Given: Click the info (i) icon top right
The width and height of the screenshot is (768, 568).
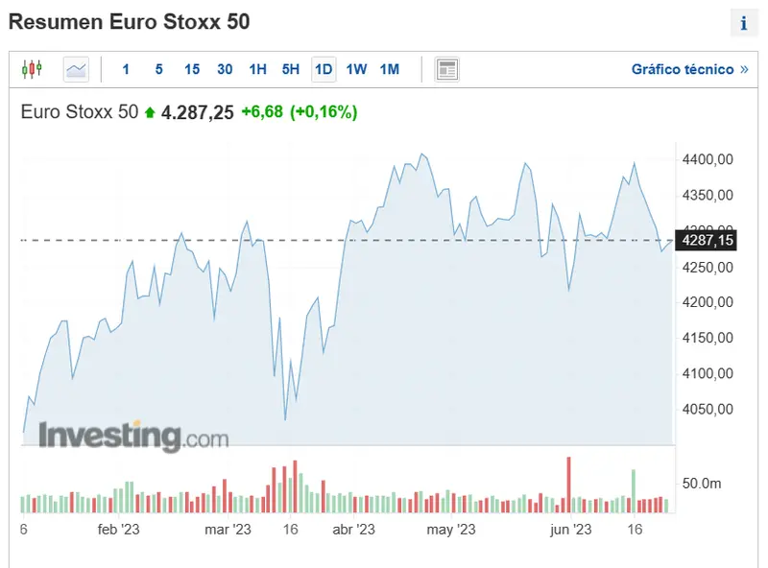Looking at the screenshot, I should [746, 21].
